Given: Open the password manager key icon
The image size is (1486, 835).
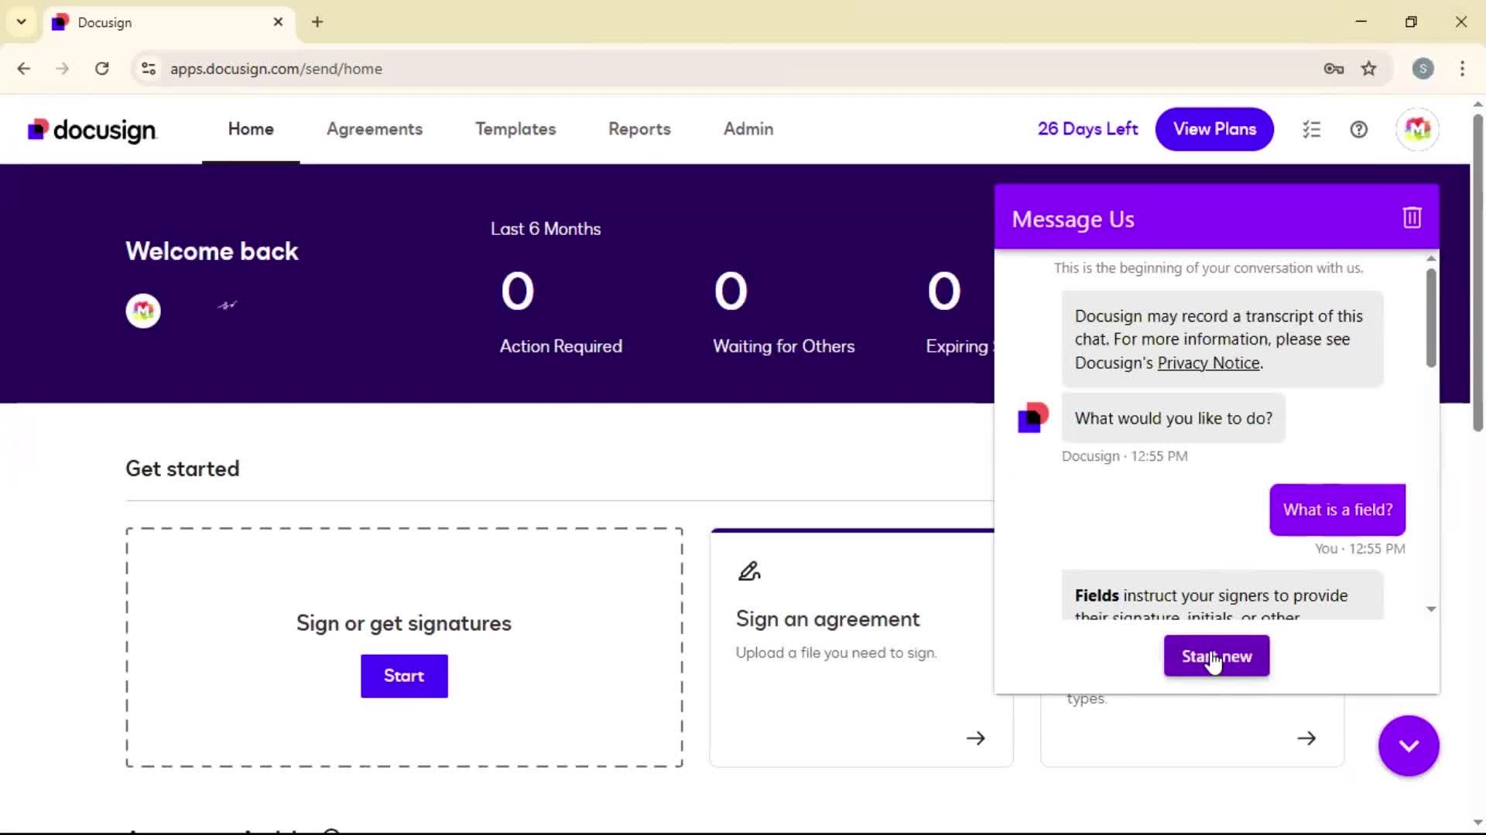Looking at the screenshot, I should pyautogui.click(x=1334, y=69).
